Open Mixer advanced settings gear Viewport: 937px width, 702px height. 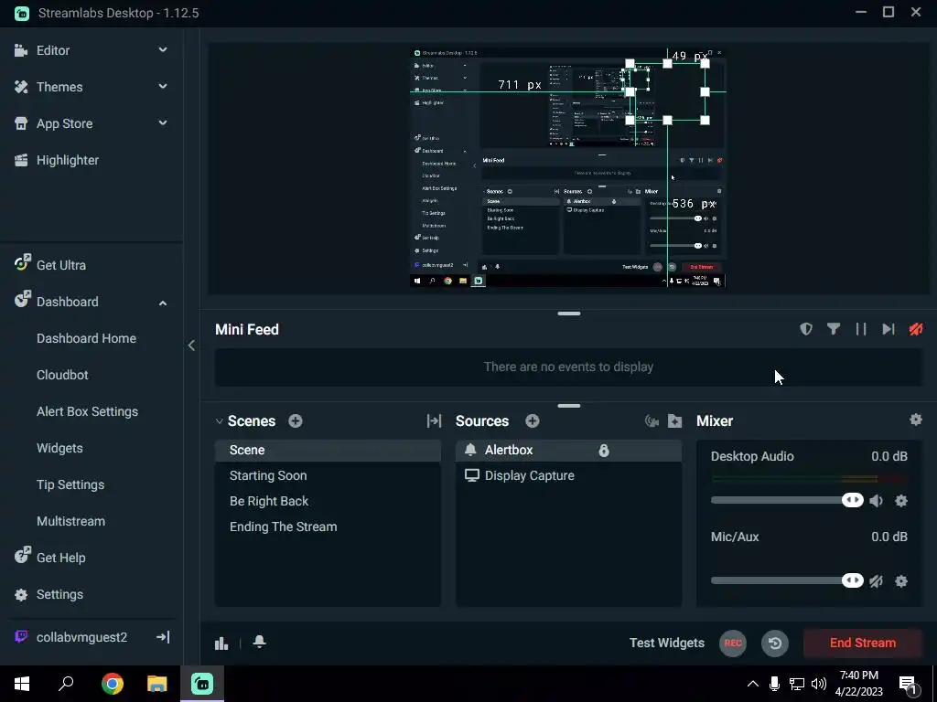915,420
